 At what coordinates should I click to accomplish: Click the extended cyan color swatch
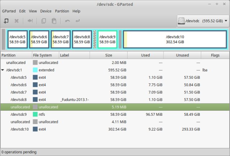(x=35, y=70)
